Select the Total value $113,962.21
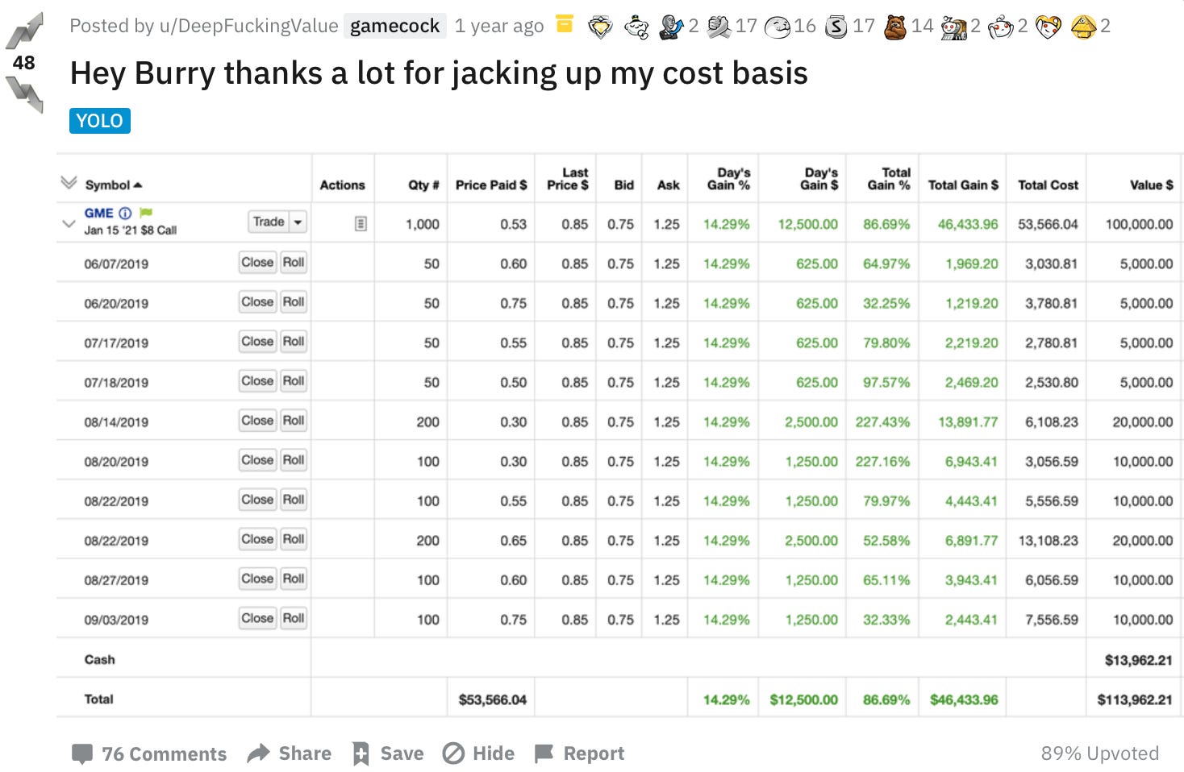Image resolution: width=1184 pixels, height=772 pixels. [1135, 699]
